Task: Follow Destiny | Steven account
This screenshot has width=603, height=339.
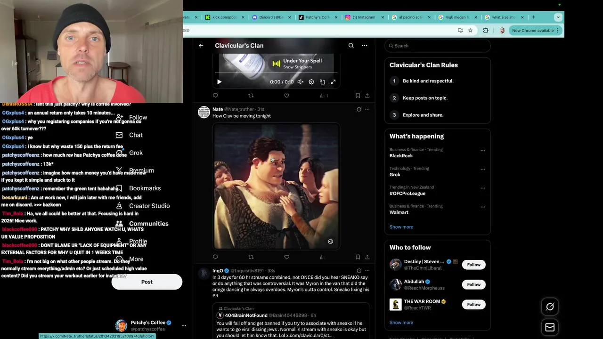Action: [473, 265]
